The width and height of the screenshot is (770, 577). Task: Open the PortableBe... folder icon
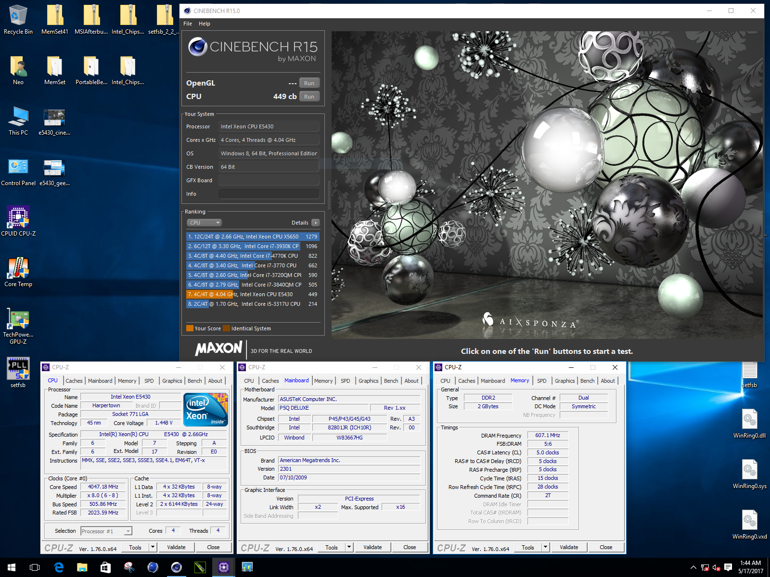click(x=91, y=70)
